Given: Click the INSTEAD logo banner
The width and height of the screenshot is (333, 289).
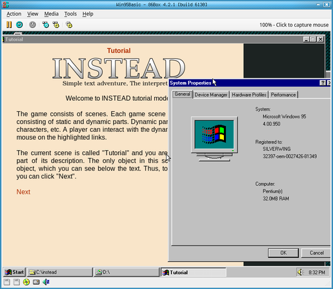Looking at the screenshot, I should 119,69.
